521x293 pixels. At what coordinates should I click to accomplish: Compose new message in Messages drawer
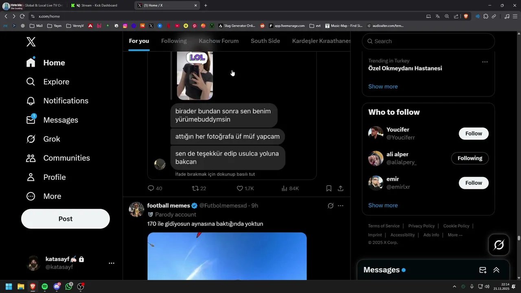click(483, 270)
